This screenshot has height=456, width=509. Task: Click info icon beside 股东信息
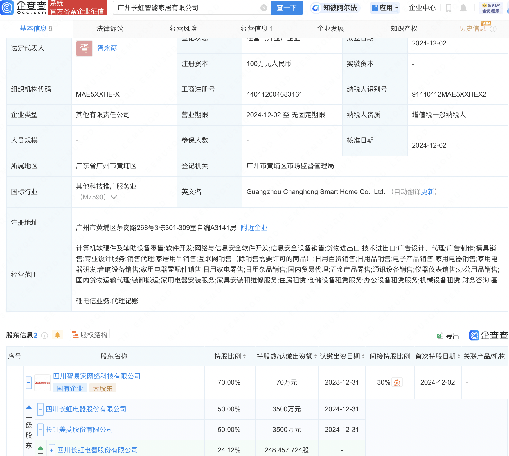[x=44, y=336]
